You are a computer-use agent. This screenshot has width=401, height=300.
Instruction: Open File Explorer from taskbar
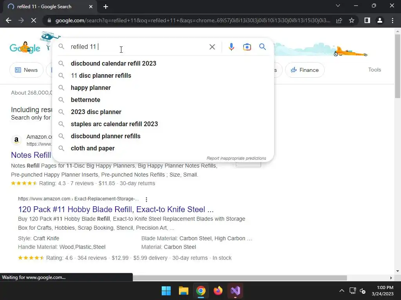pos(183,291)
